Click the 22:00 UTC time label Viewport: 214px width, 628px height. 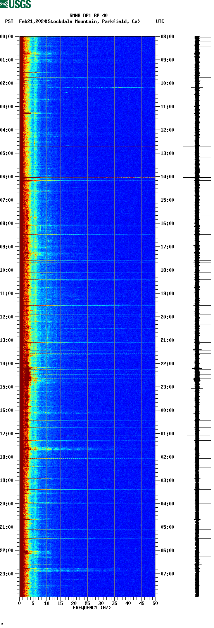(167, 364)
